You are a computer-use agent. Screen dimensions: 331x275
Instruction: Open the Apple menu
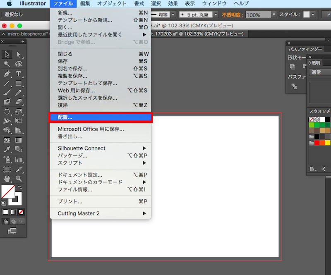tap(9, 4)
